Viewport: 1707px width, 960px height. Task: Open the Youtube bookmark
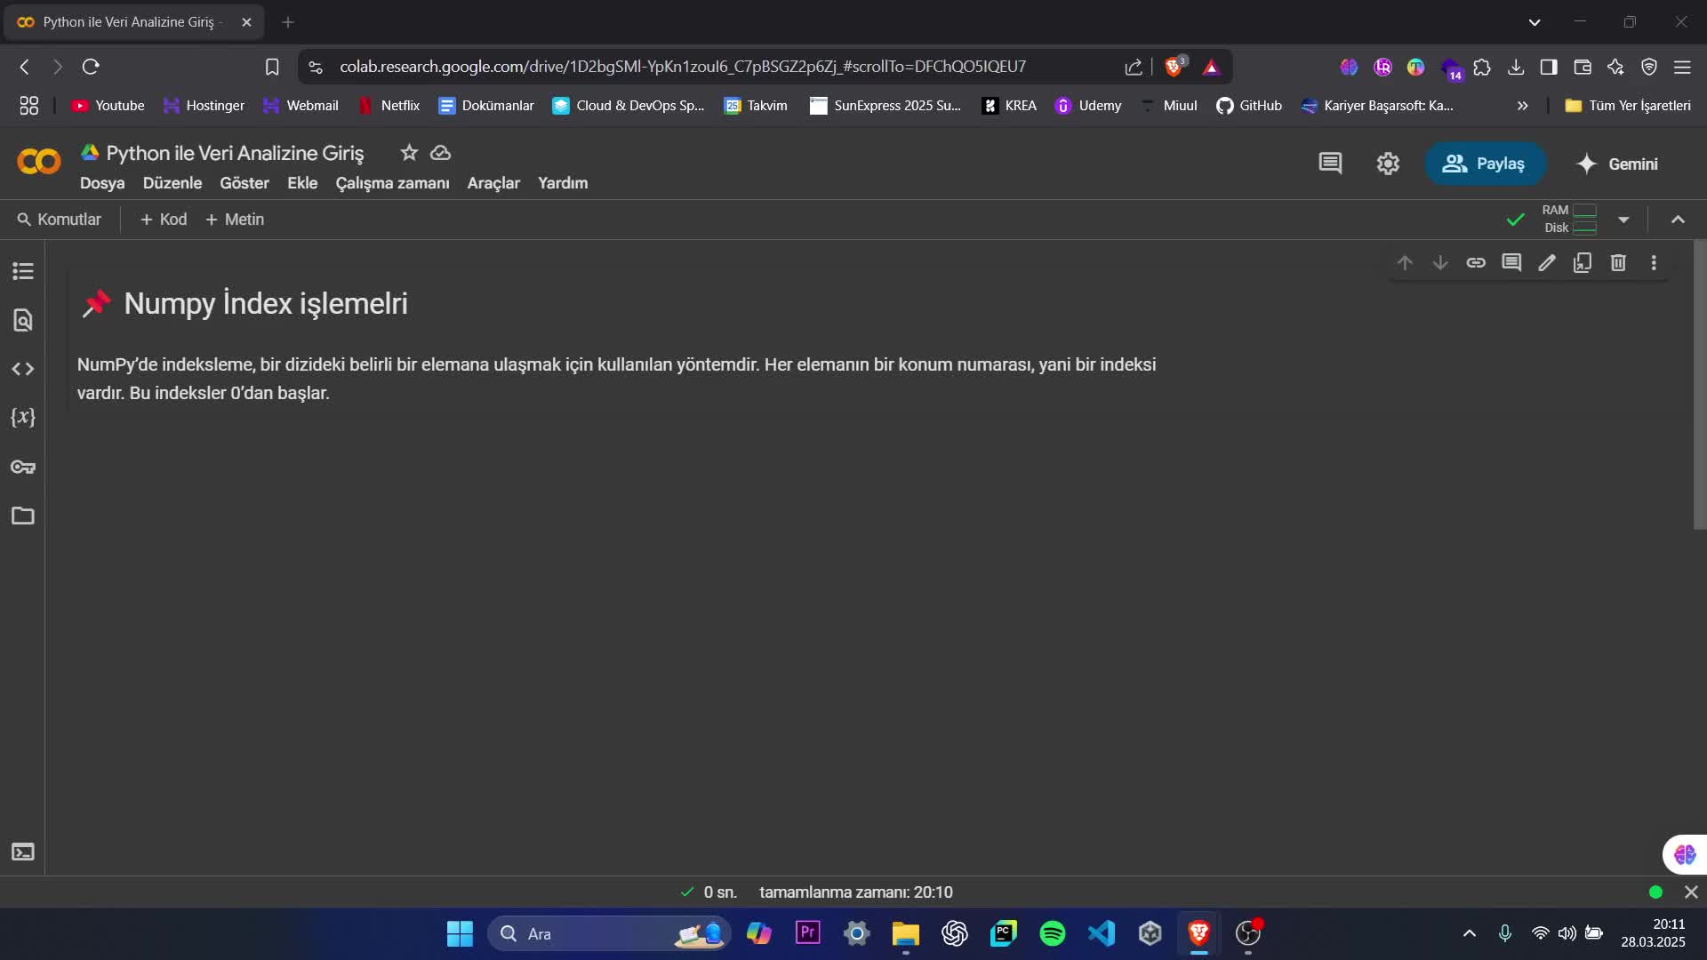pos(108,106)
